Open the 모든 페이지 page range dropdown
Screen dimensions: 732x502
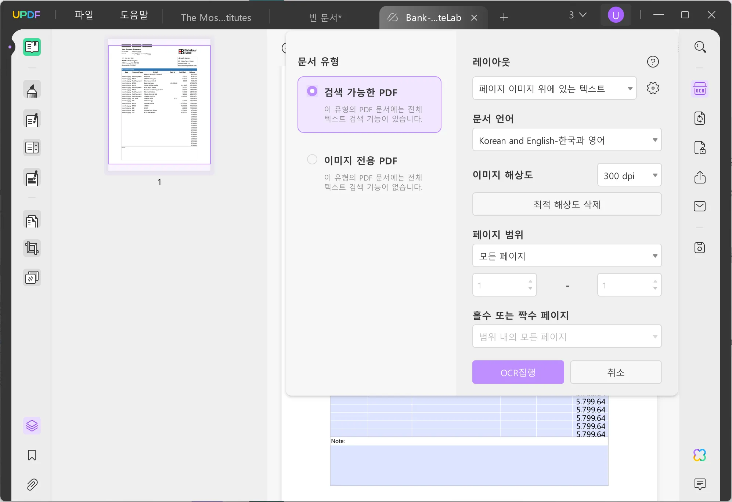(x=567, y=255)
